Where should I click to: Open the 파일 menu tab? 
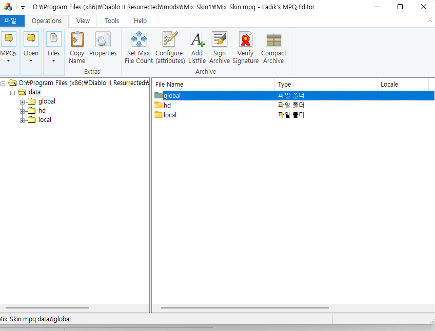(12, 21)
